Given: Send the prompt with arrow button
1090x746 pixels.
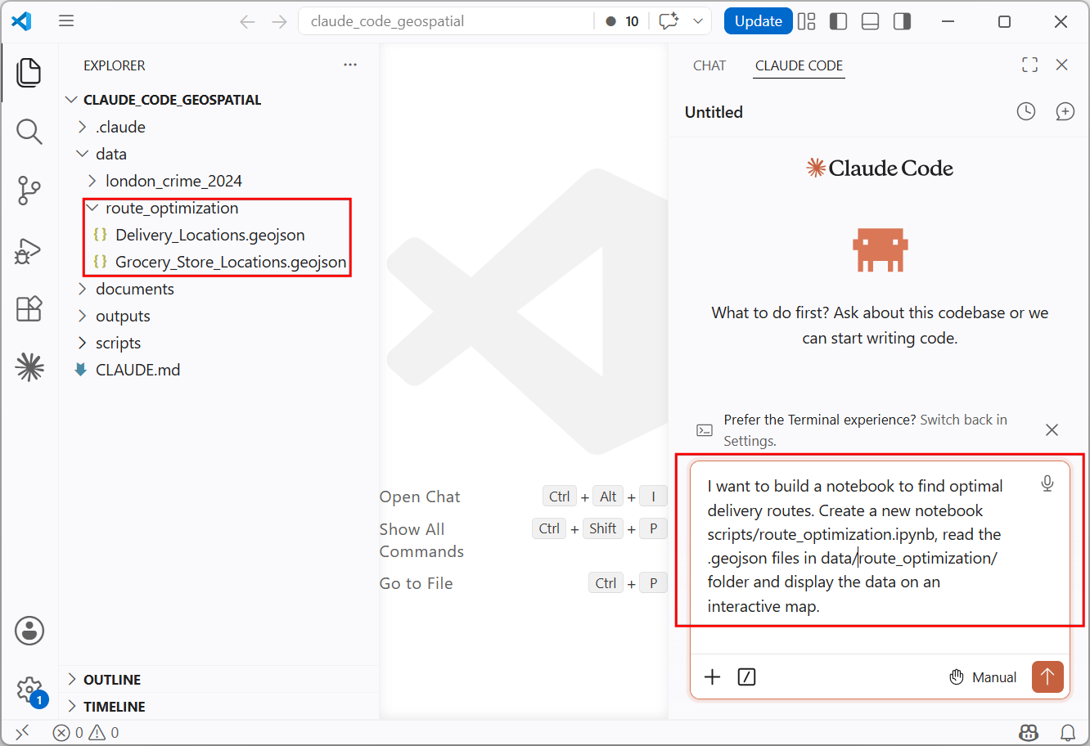Looking at the screenshot, I should pyautogui.click(x=1047, y=676).
